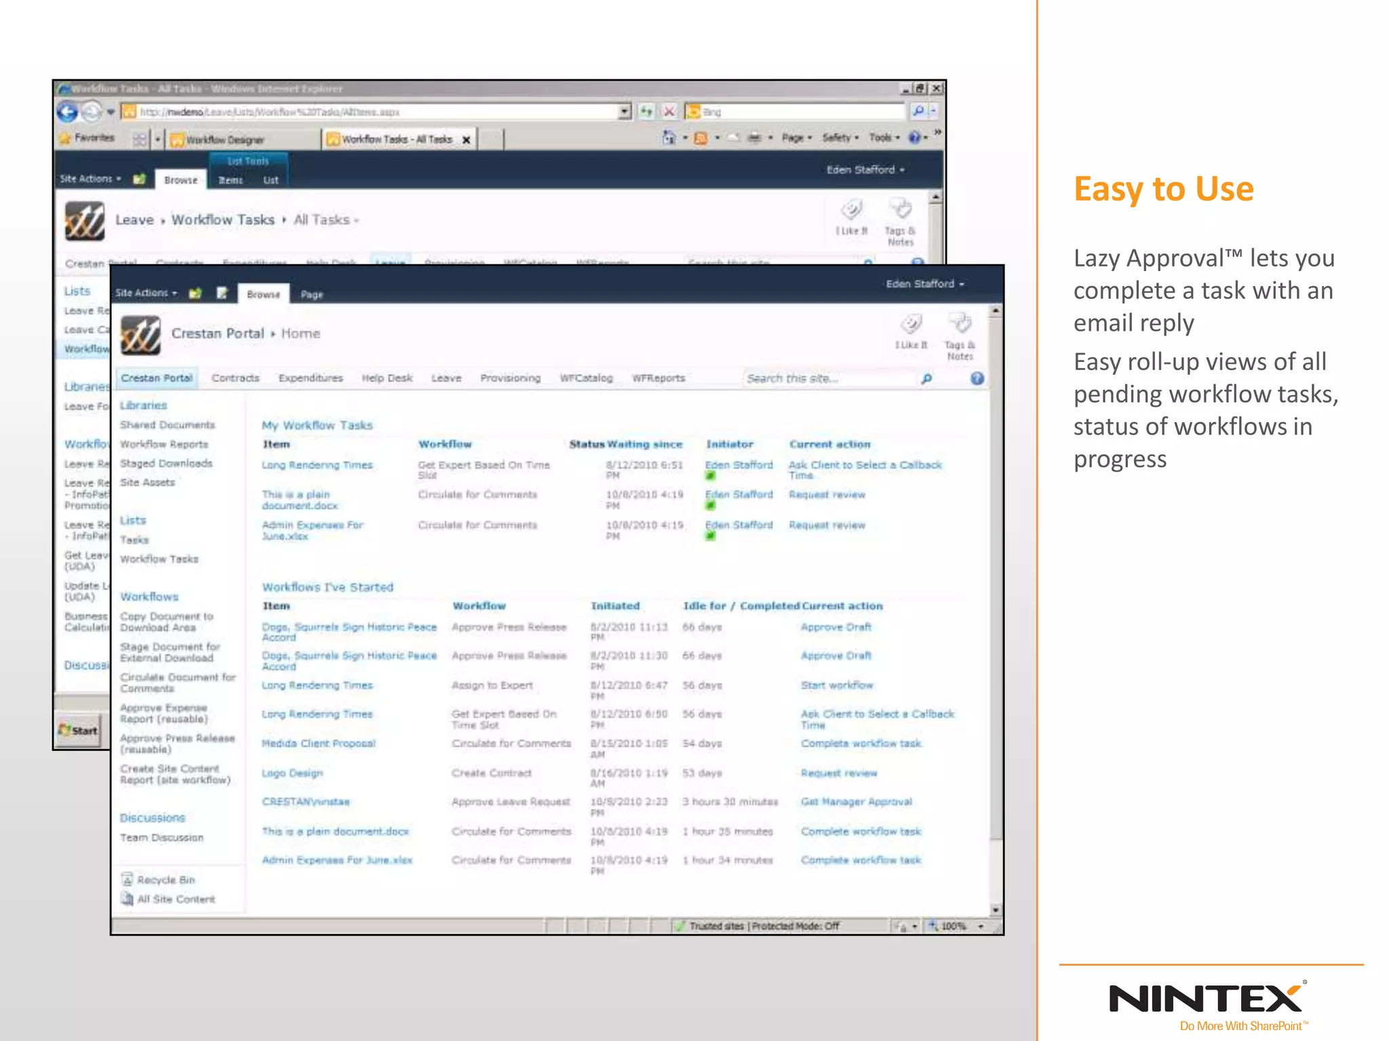1389x1041 pixels.
Task: Click in the Search this site field
Action: (829, 378)
